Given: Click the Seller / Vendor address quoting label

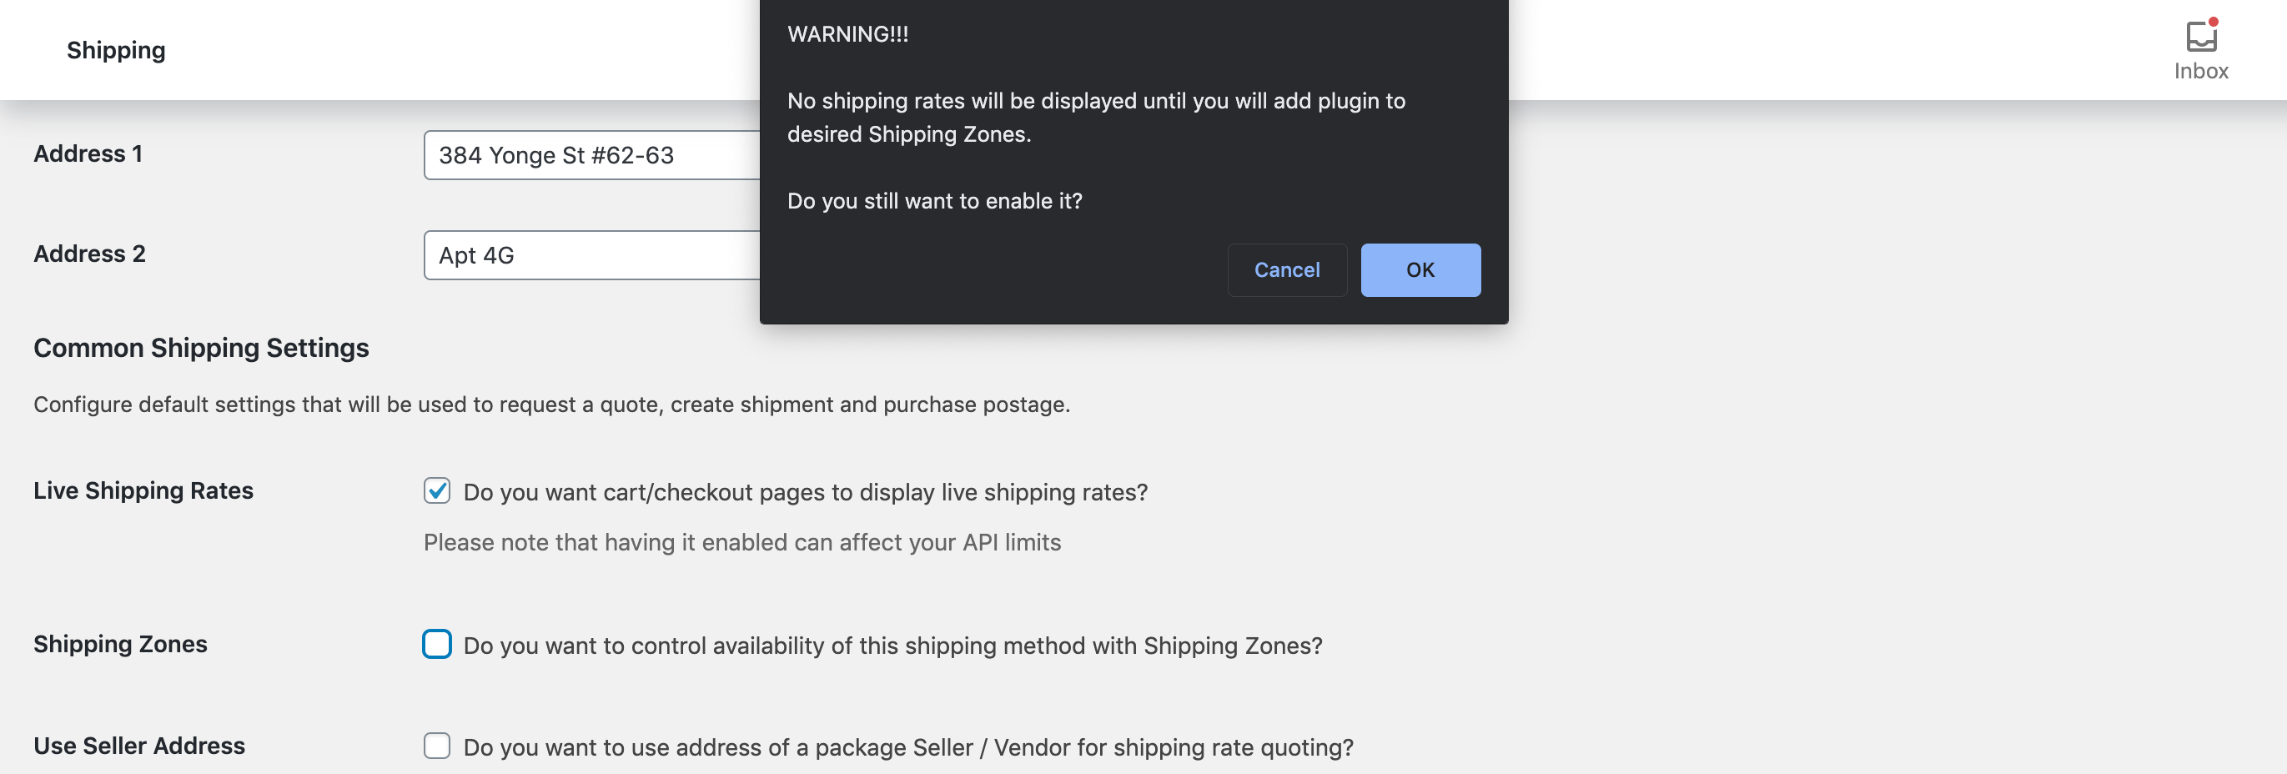Looking at the screenshot, I should pyautogui.click(x=907, y=748).
